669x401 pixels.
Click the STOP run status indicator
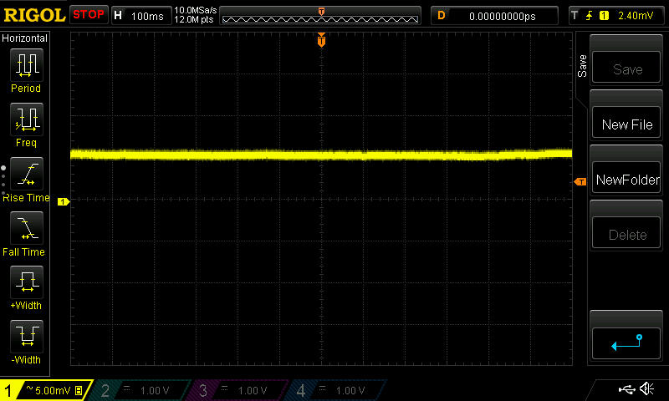89,14
